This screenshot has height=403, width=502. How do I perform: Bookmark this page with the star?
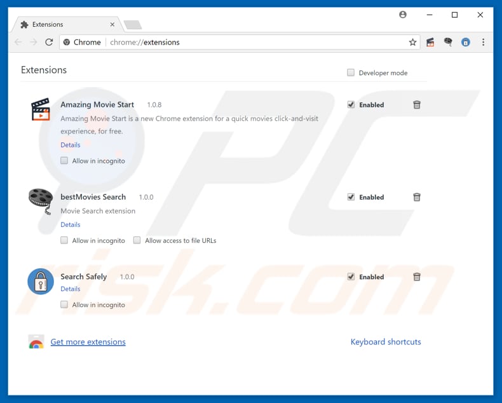point(412,43)
